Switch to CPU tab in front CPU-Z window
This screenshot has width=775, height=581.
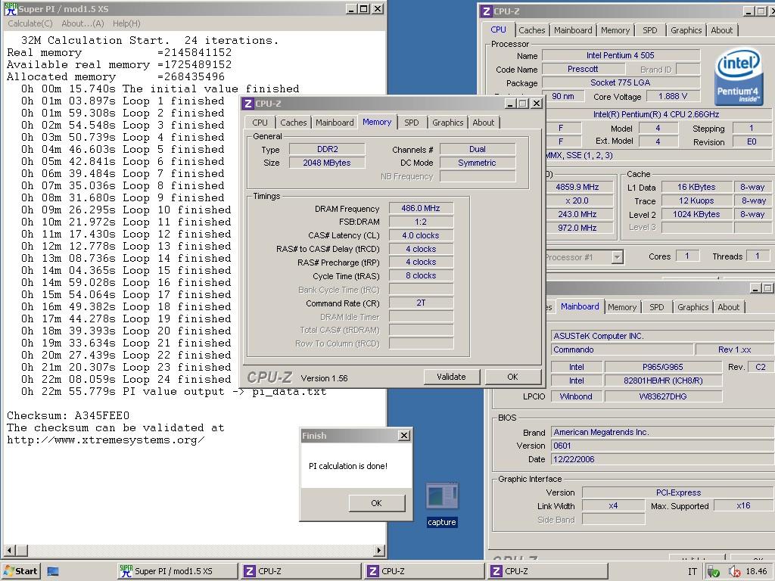click(x=260, y=123)
